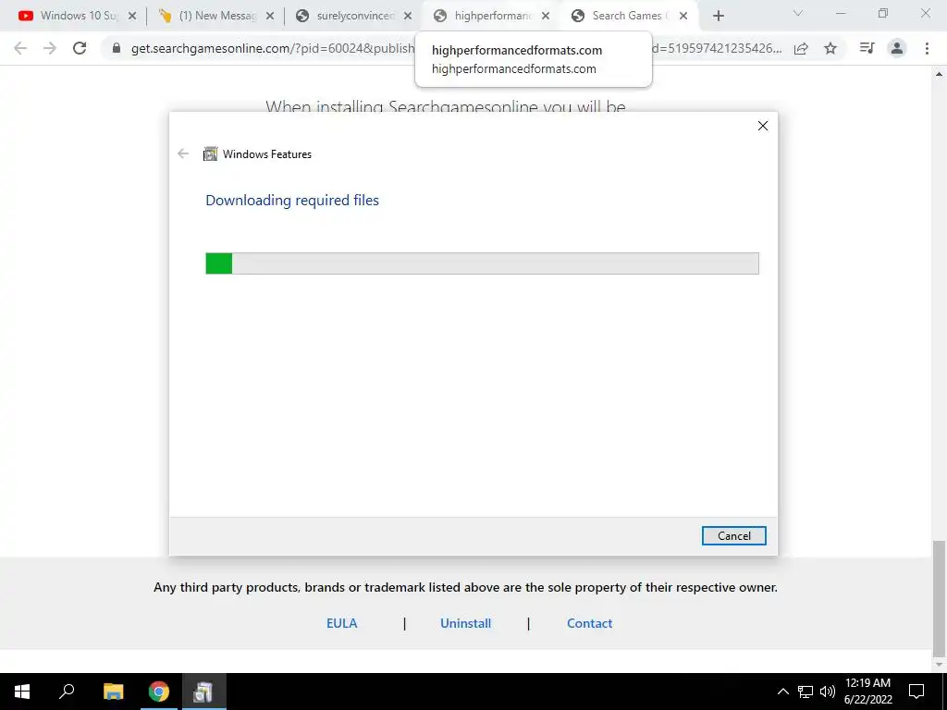Share this page icon
The height and width of the screenshot is (710, 947).
[801, 49]
